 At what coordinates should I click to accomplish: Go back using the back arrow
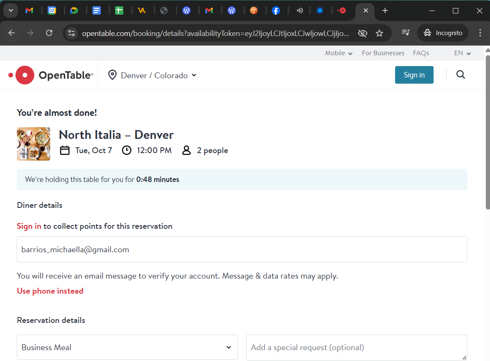12,33
